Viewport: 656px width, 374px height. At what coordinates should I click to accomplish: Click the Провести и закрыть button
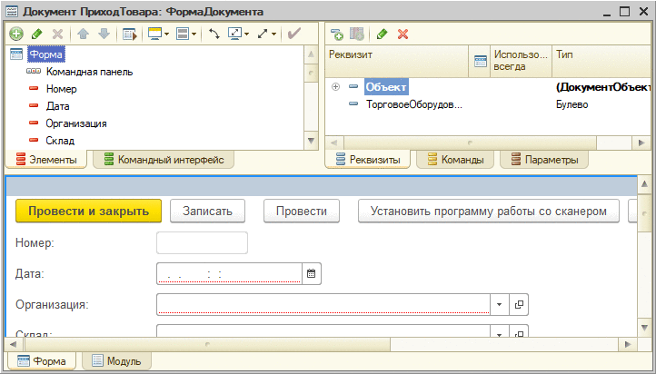click(88, 211)
